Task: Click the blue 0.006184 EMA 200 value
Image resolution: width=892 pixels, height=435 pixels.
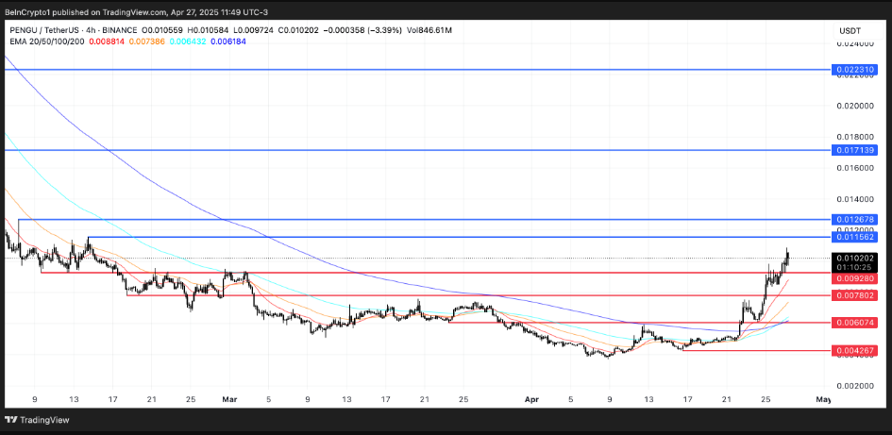Action: [227, 42]
